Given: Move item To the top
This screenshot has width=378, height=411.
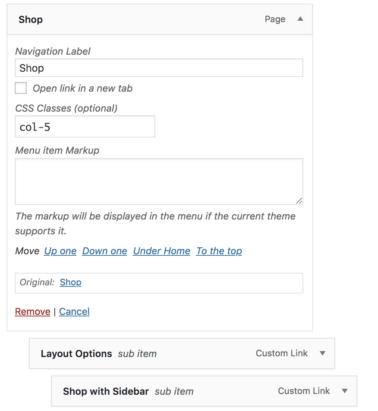Looking at the screenshot, I should click(x=219, y=251).
